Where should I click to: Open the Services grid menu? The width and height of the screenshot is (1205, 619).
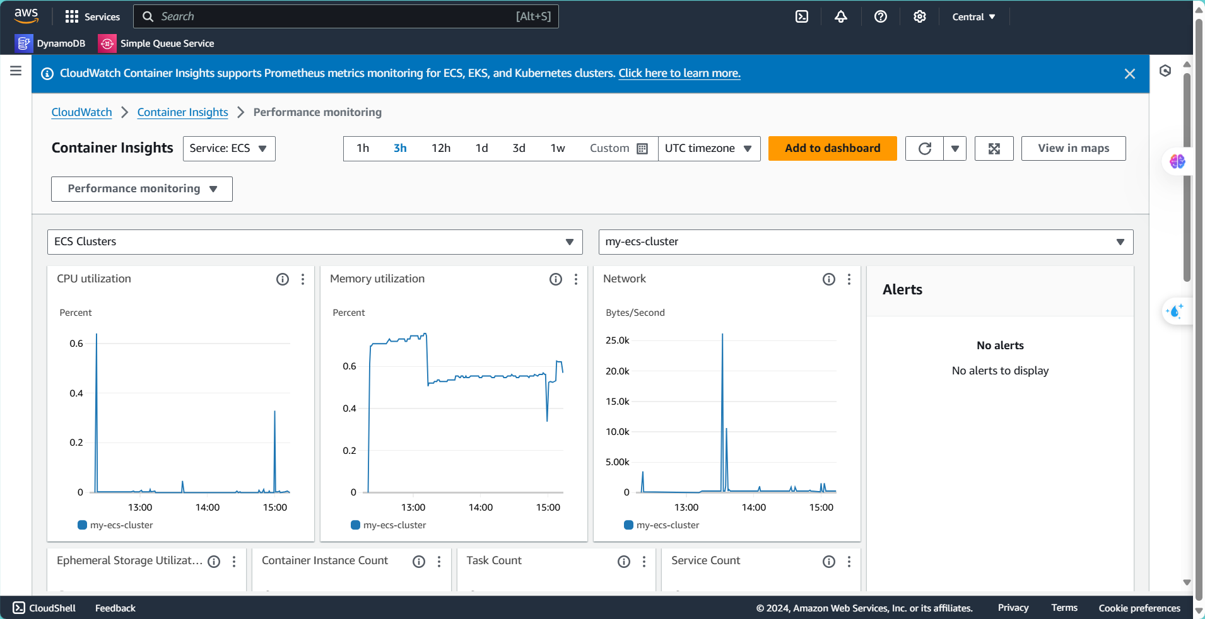click(93, 16)
